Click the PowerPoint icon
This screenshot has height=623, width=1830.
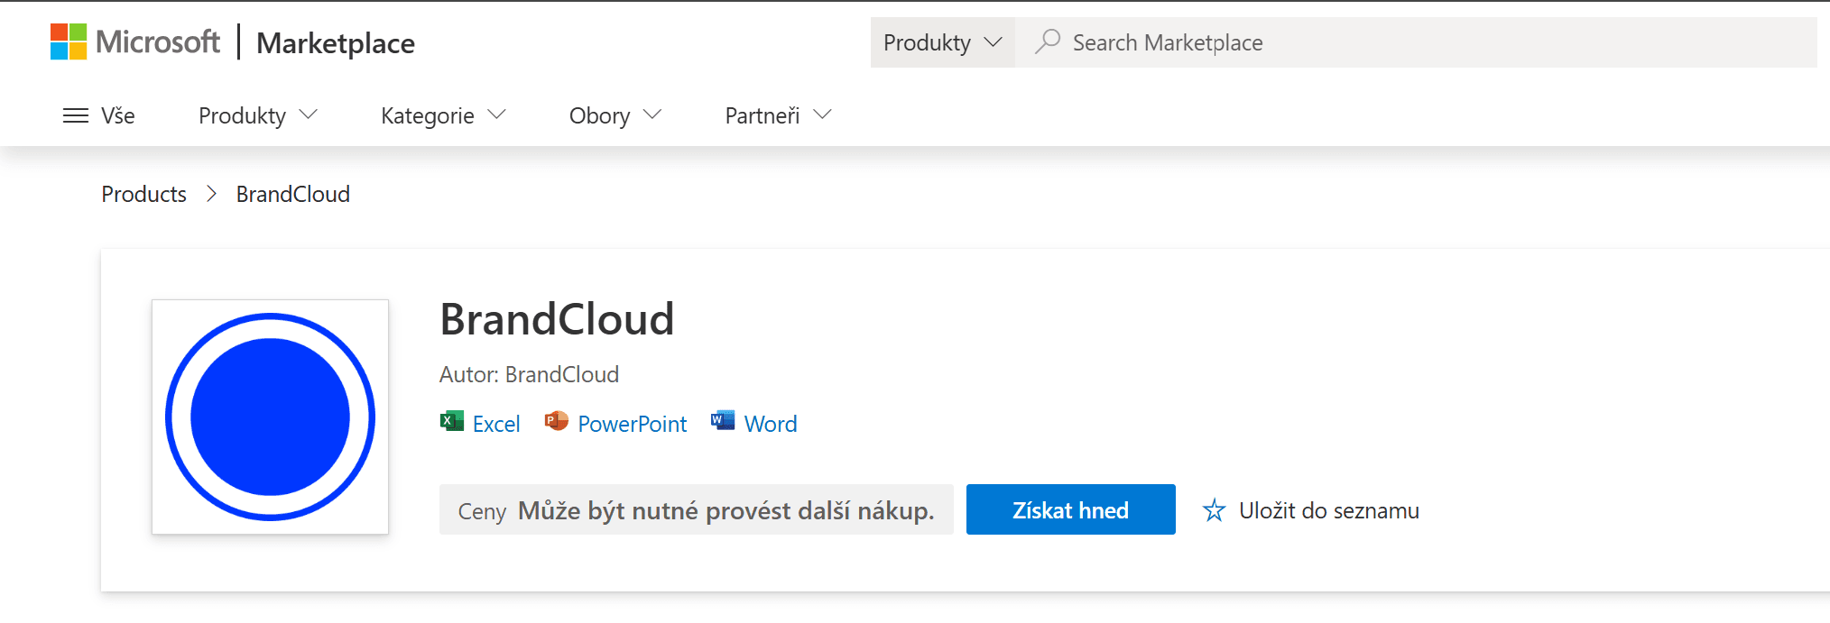[x=557, y=421]
